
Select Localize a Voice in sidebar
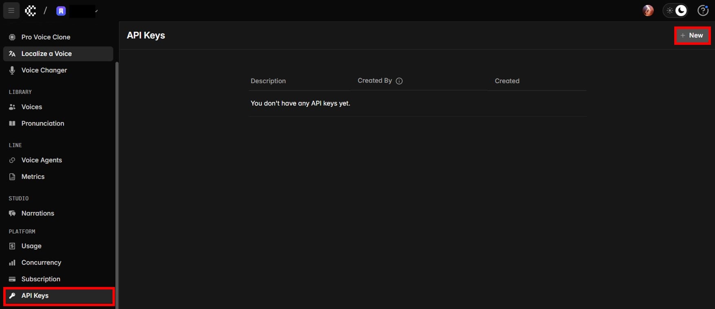coord(46,54)
